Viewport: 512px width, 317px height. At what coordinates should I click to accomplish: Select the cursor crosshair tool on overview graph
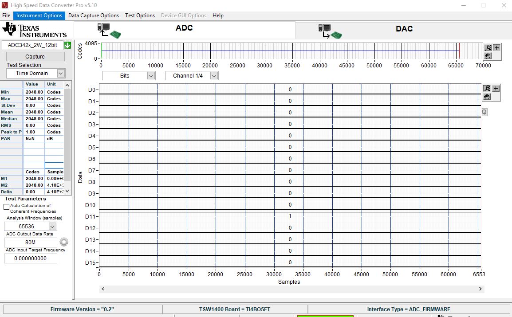496,48
